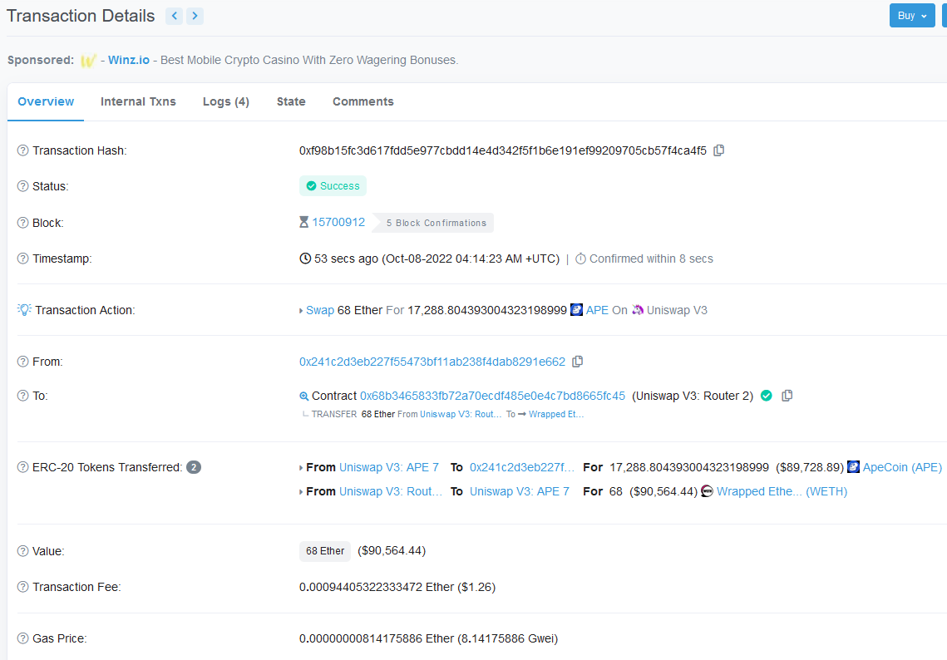947x660 pixels.
Task: Open Uniswap V3: APE 7 sender link
Action: 389,467
